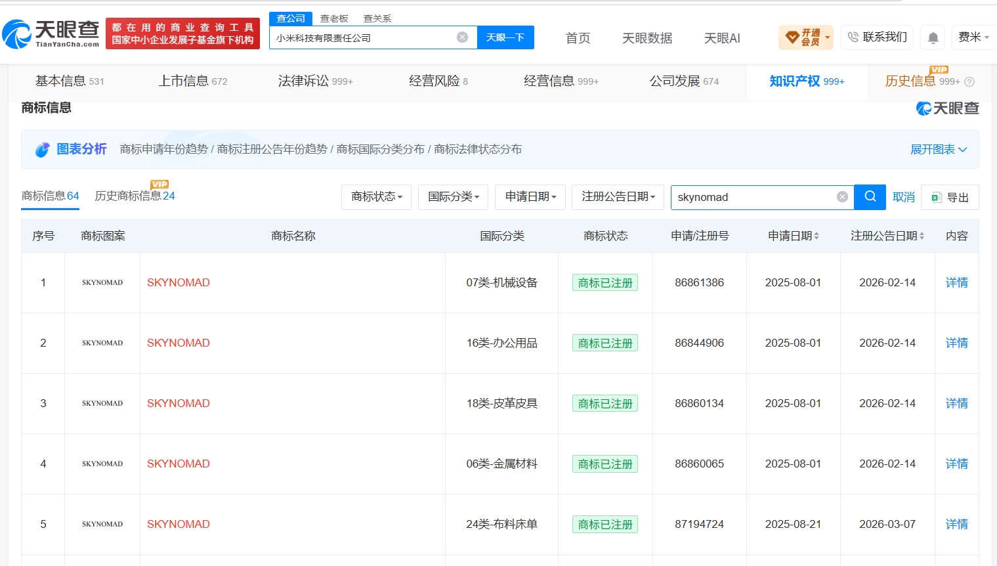Image resolution: width=997 pixels, height=566 pixels.
Task: Open 详情 for trademark 86861386
Action: (956, 283)
